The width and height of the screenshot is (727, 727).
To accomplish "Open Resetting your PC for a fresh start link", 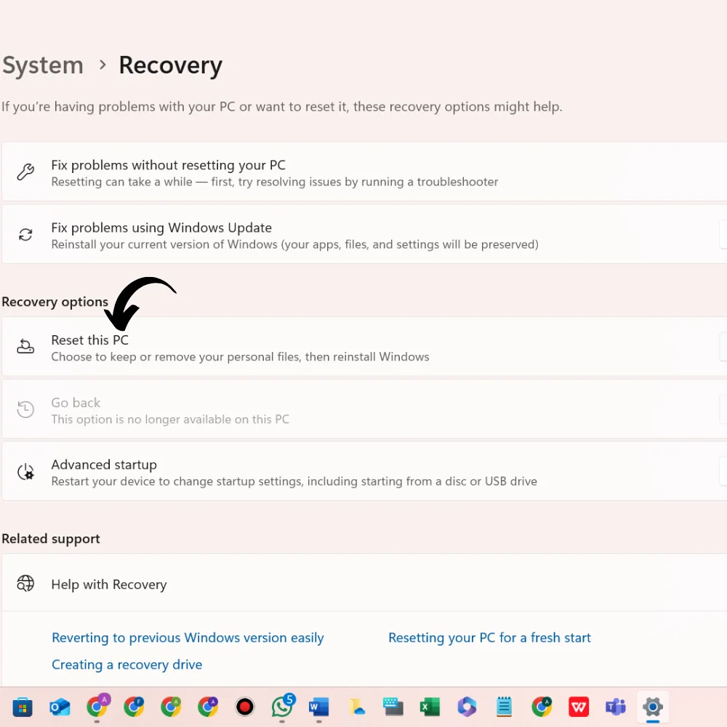I will coord(489,638).
